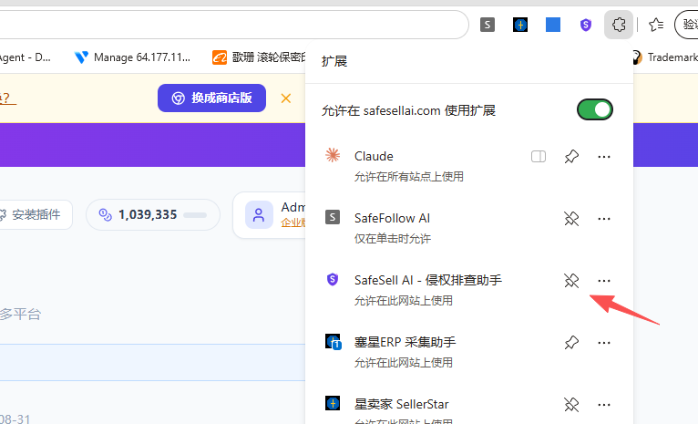
Task: Click the 换成商店版 button
Action: click(212, 98)
